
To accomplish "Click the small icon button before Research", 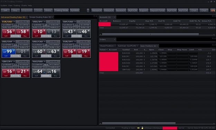I will (88, 10).
